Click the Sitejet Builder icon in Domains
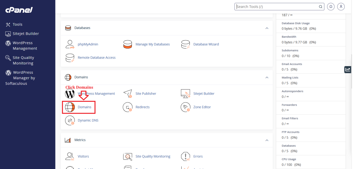 [x=185, y=94]
